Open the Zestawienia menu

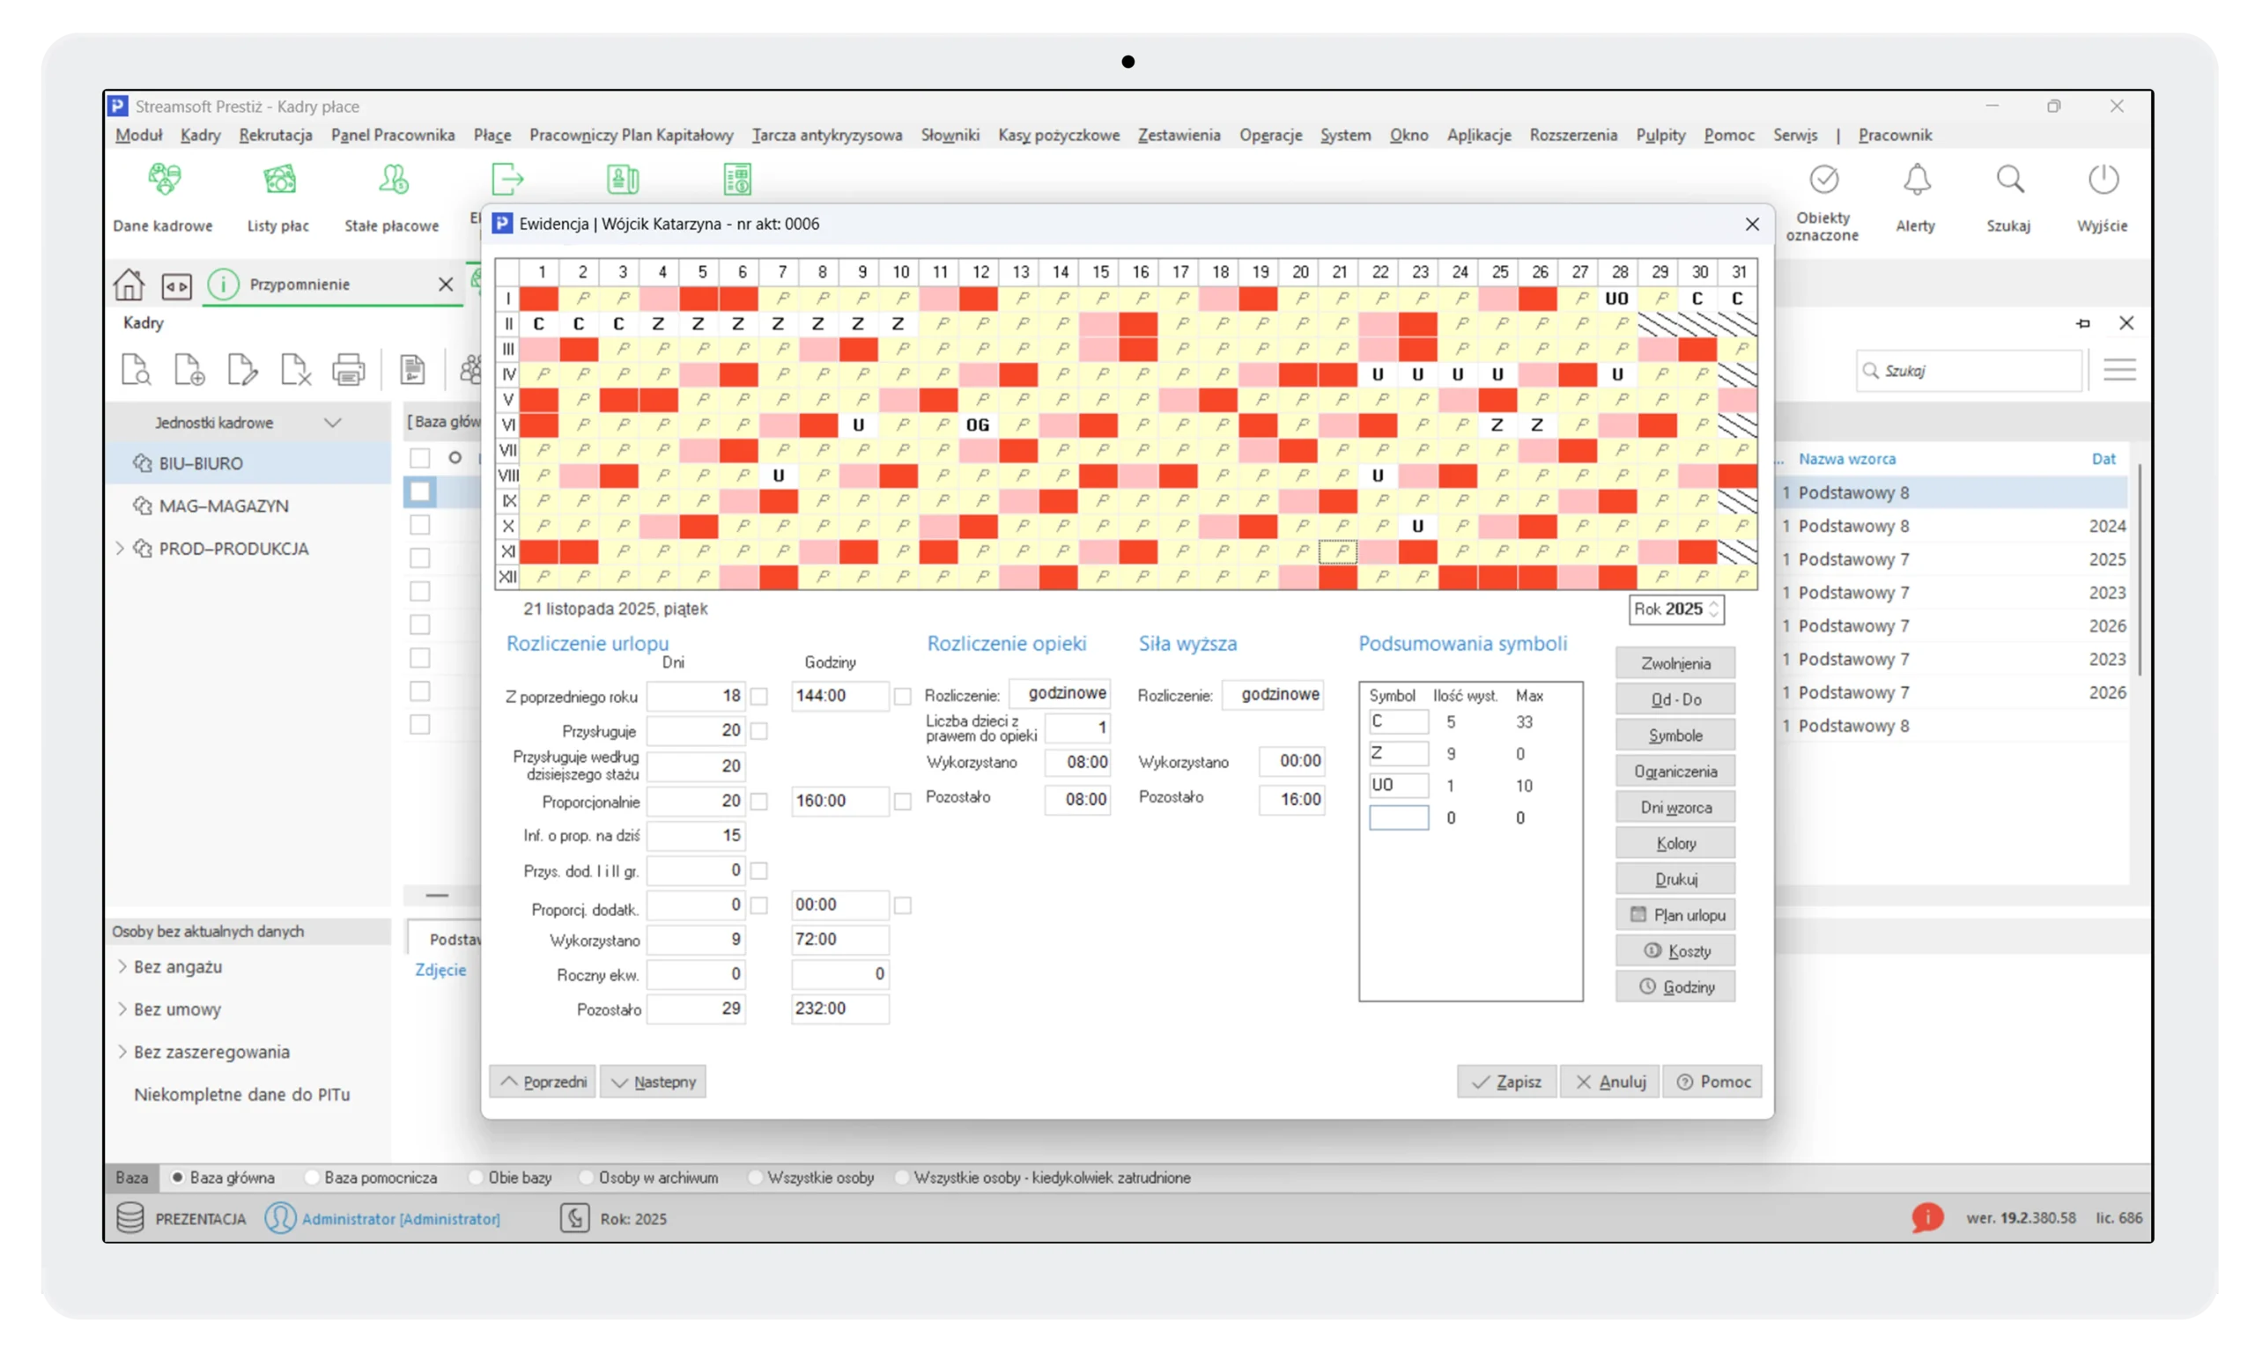click(x=1178, y=135)
